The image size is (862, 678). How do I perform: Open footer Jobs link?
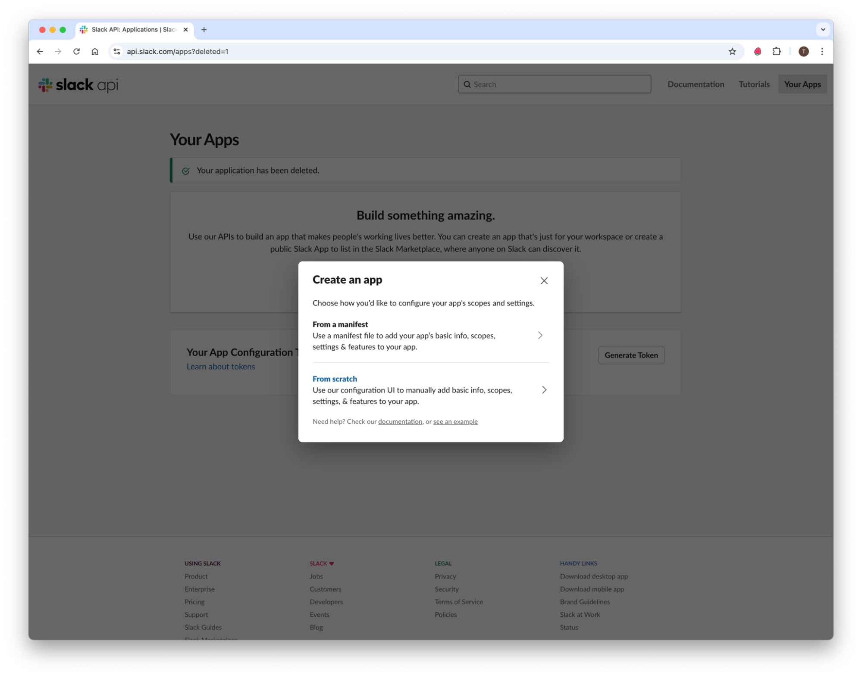tap(316, 576)
